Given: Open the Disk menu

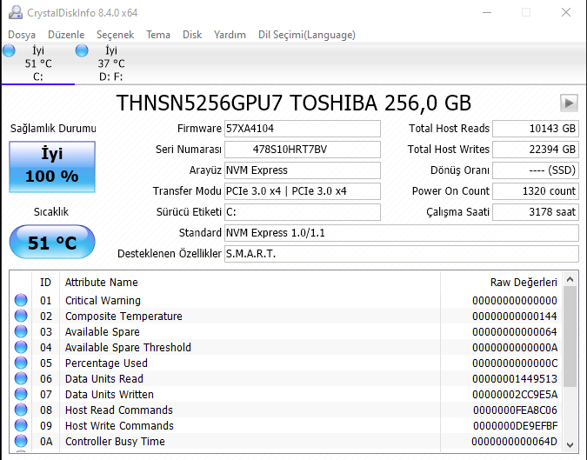Looking at the screenshot, I should click(192, 35).
